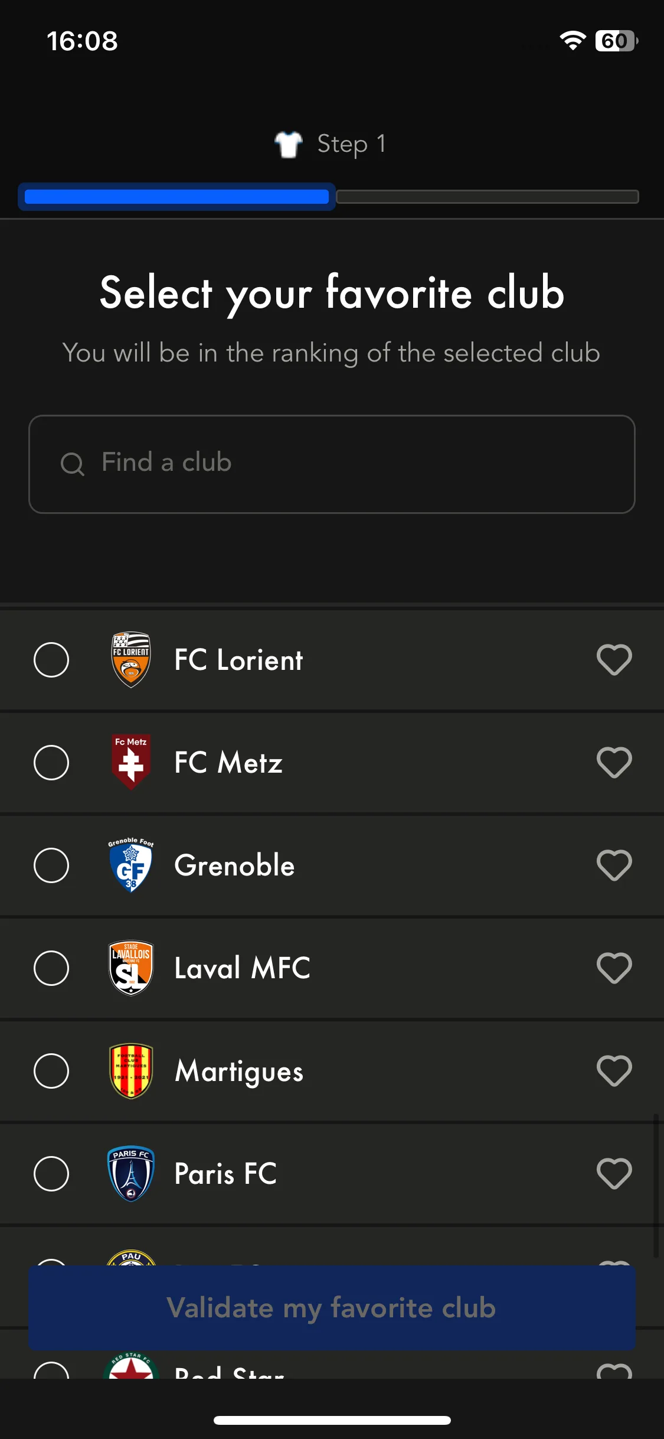Screen dimensions: 664x1439
Task: Pick the Martigues radio option
Action: tap(51, 1070)
